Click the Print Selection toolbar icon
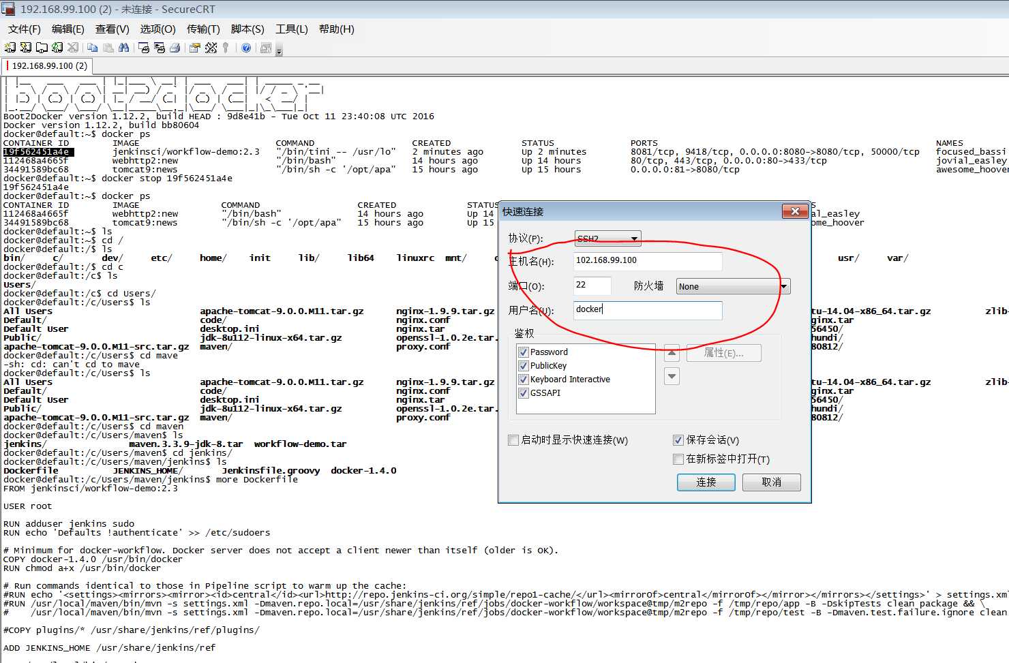The image size is (1009, 663). [x=160, y=48]
